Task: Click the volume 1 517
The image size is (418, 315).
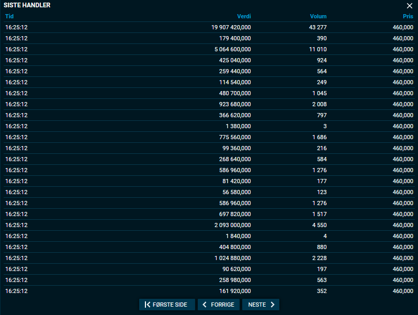Action: 319,214
